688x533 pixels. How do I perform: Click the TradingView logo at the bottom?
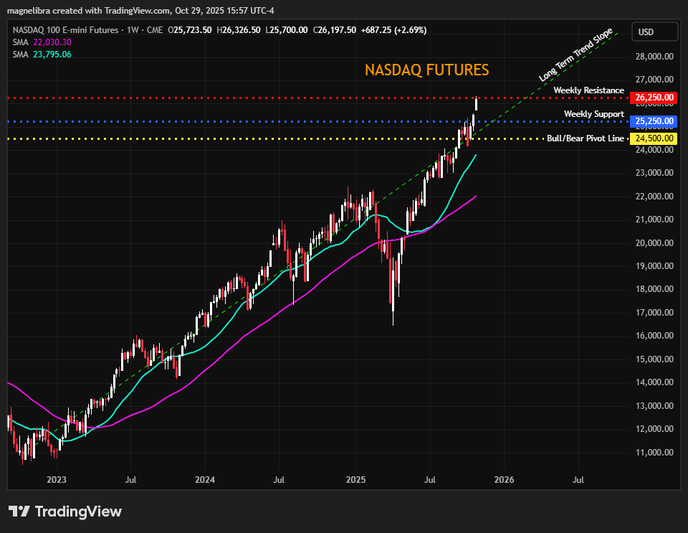pyautogui.click(x=65, y=511)
